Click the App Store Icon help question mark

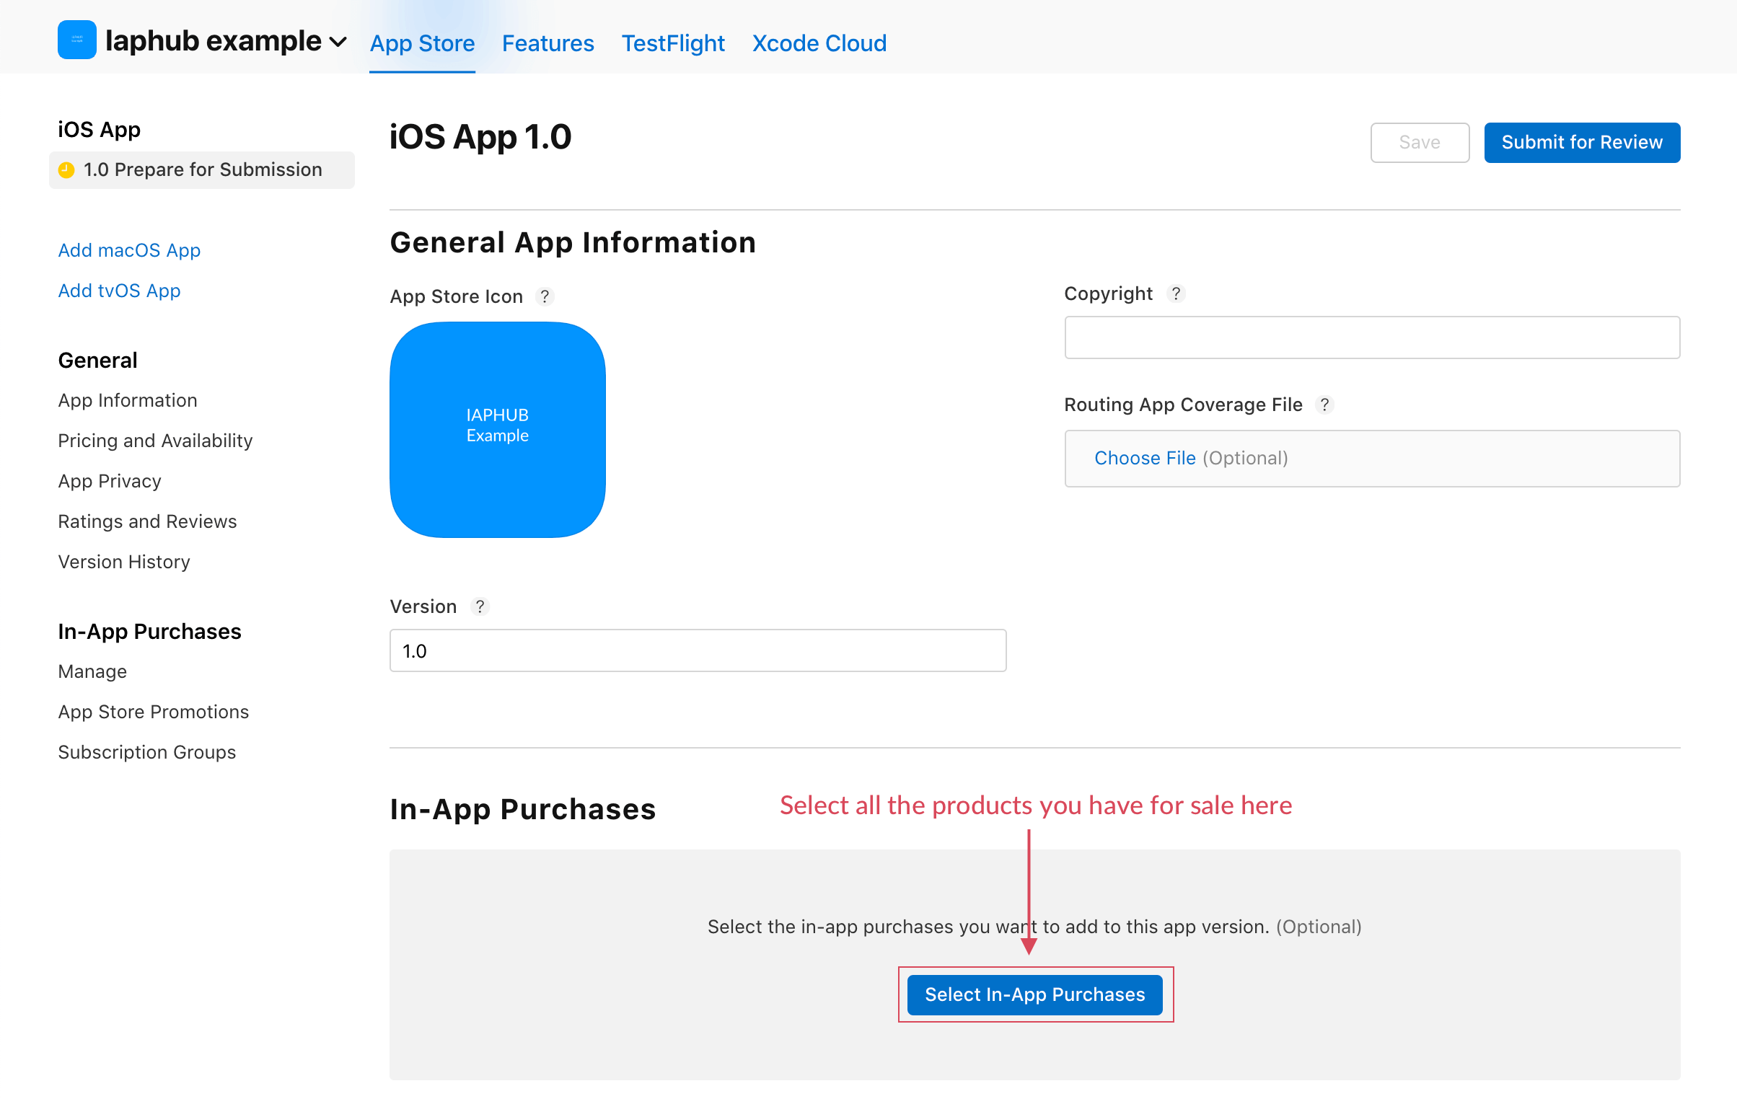(x=545, y=296)
